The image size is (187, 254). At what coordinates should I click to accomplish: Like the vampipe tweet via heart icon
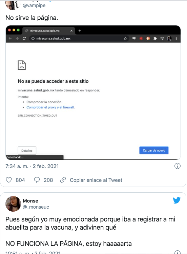(9, 180)
